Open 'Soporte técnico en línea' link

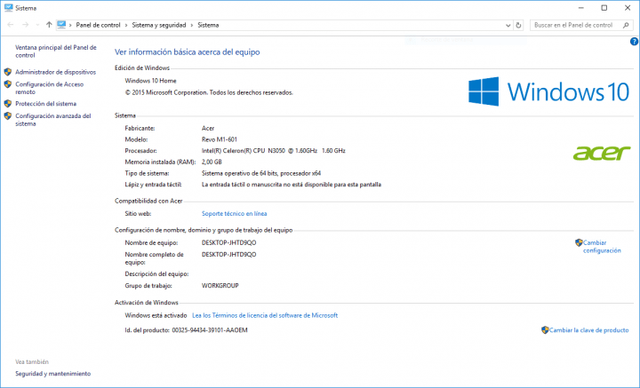click(x=235, y=214)
